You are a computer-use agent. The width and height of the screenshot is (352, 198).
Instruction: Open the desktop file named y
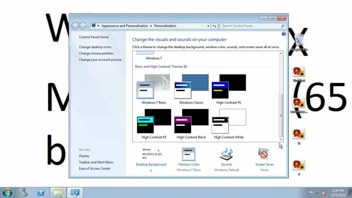(299, 168)
